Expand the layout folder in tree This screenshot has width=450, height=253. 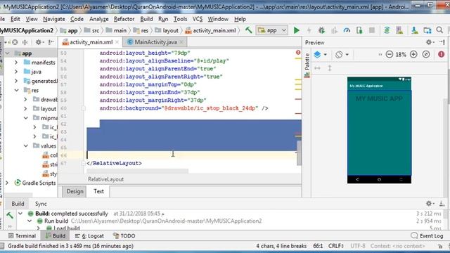pyautogui.click(x=25, y=109)
